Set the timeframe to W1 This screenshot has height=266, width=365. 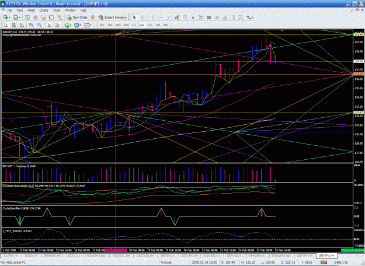coord(158,25)
